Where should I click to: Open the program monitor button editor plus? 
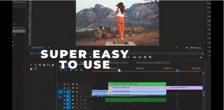(201, 57)
